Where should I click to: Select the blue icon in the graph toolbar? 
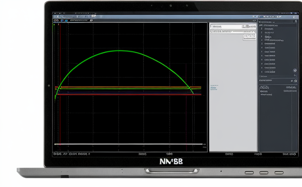point(66,21)
